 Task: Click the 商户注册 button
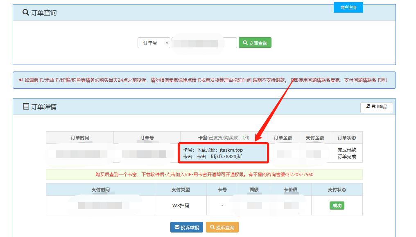pos(348,7)
